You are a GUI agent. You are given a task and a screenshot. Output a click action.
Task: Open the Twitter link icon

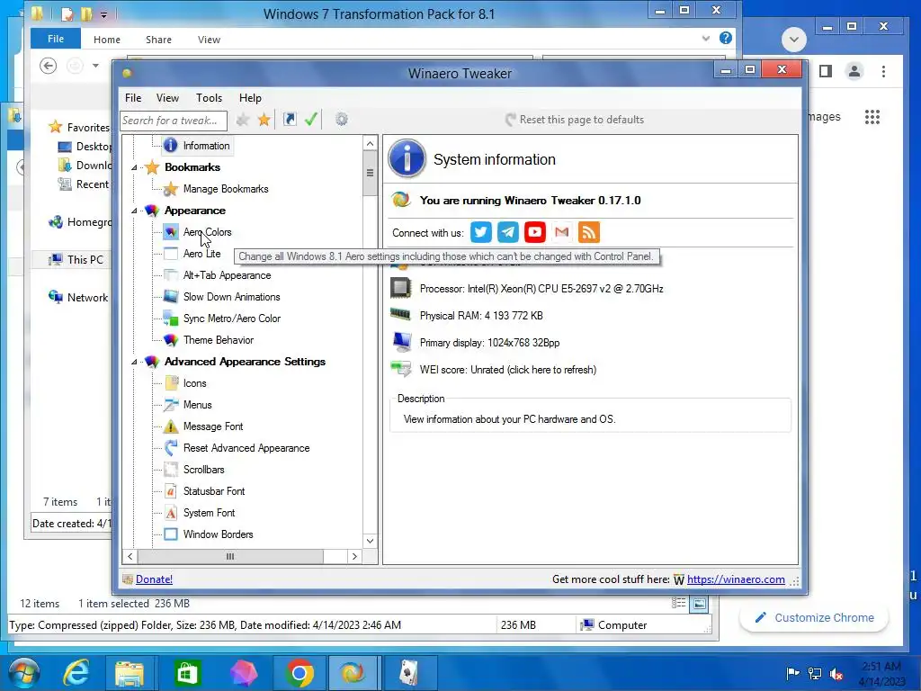(480, 232)
